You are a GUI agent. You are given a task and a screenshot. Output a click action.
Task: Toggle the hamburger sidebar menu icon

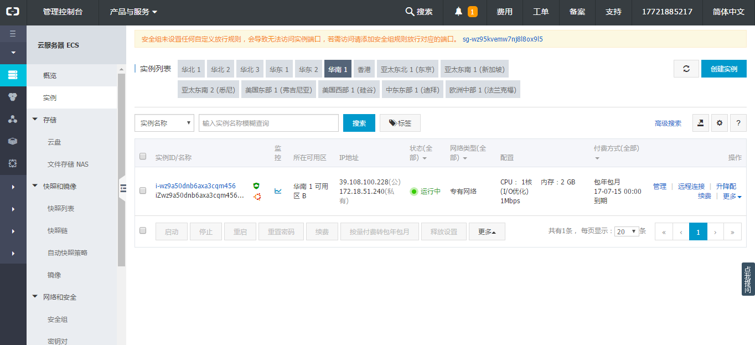(13, 34)
